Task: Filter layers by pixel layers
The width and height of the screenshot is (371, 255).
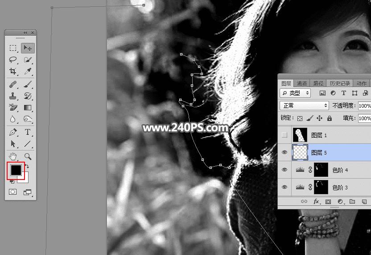Action: (x=322, y=93)
